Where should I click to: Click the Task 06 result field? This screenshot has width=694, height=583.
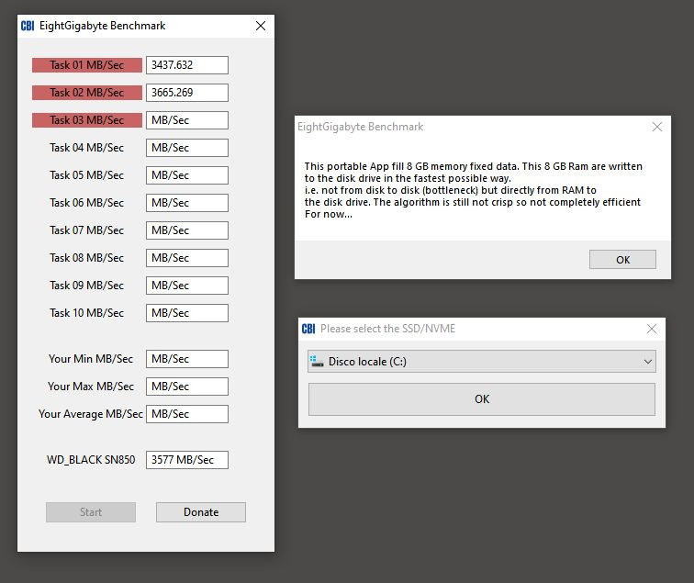187,203
